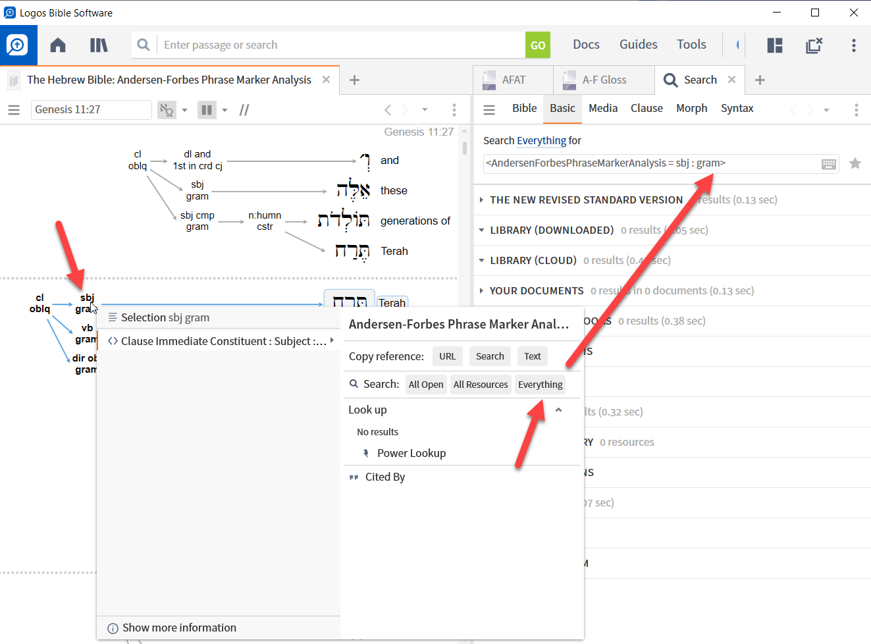The width and height of the screenshot is (871, 644).
Task: Select Clause Immediate Constituent Subject entry
Action: 219,340
